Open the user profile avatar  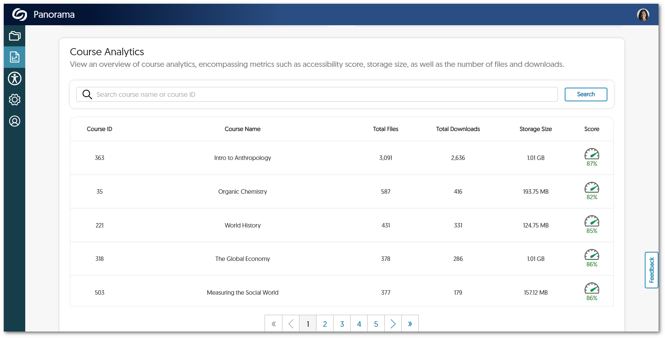click(643, 15)
